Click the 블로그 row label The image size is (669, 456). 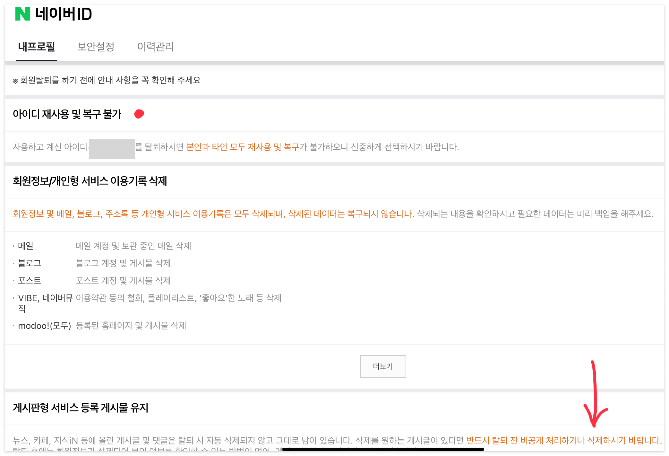point(30,263)
